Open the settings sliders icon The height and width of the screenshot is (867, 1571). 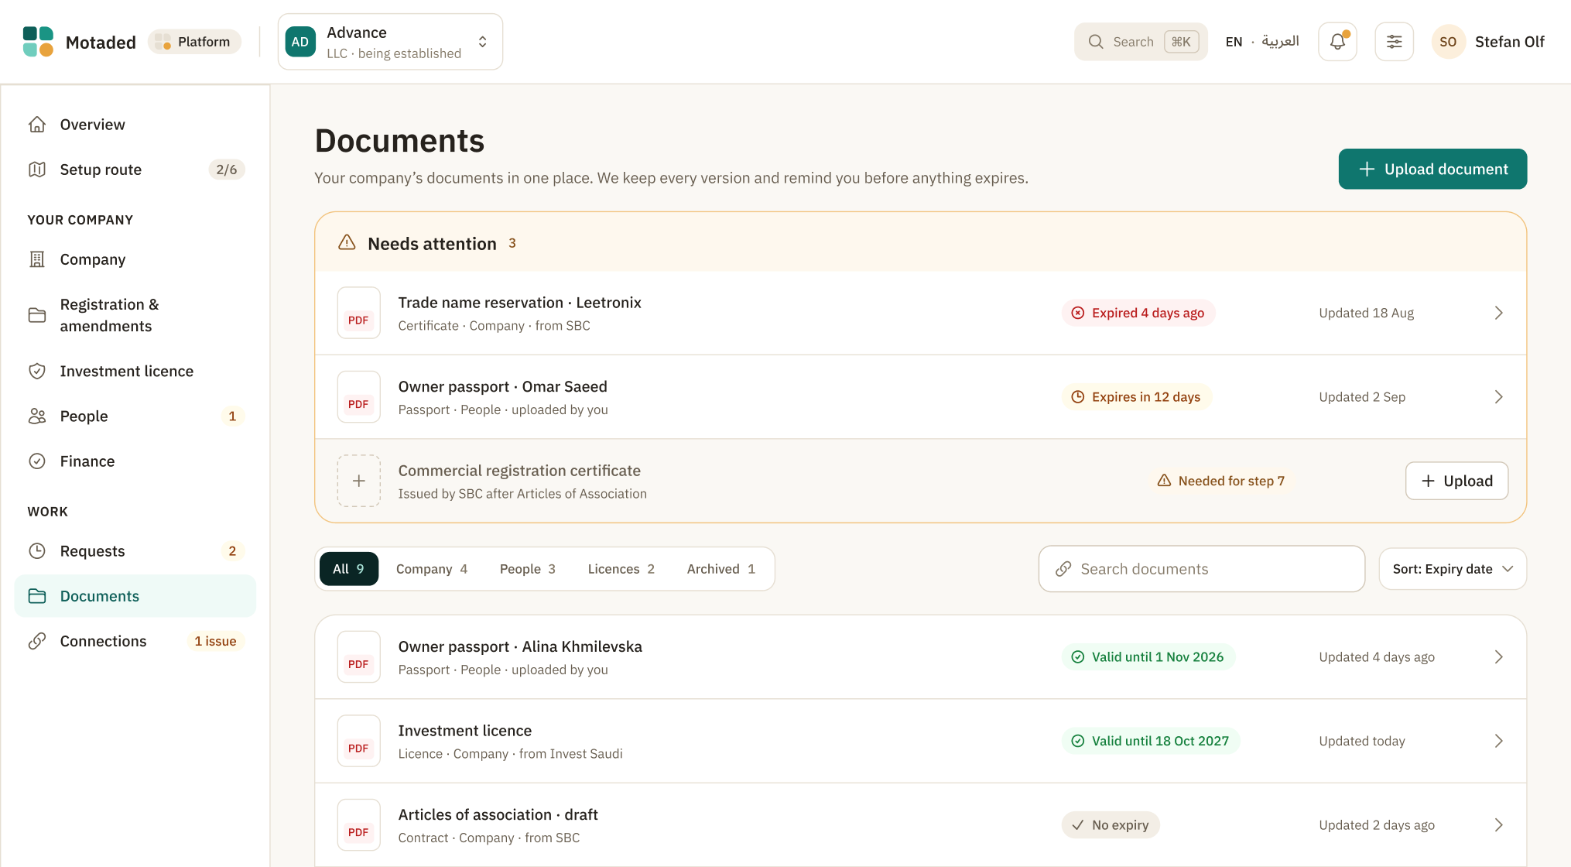[1394, 42]
